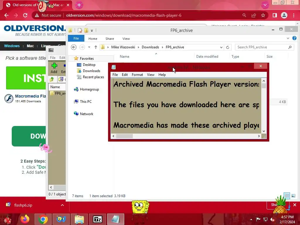Go up one folder level in Explorer

[x=96, y=47]
